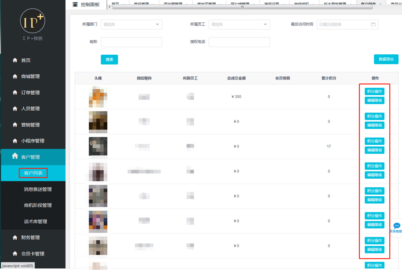Open 话术库管理 from the sidebar

pyautogui.click(x=35, y=221)
